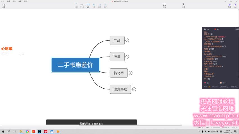Screen dimensions: 239x134
Task: Expand the 注意事项 branch with 16 subtopics
Action: (134, 89)
